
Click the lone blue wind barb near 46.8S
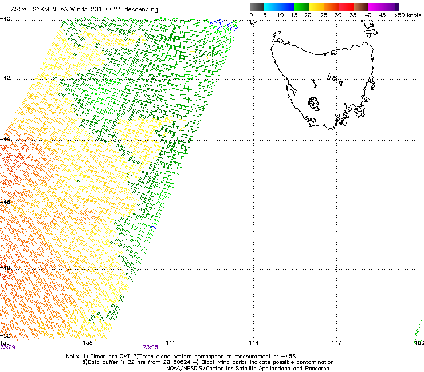(154, 227)
